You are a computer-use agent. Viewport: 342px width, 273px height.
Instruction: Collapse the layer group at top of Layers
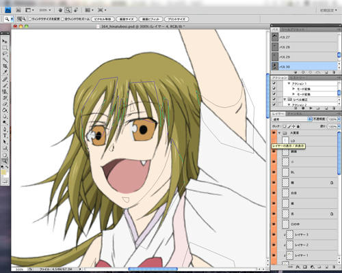coord(279,132)
